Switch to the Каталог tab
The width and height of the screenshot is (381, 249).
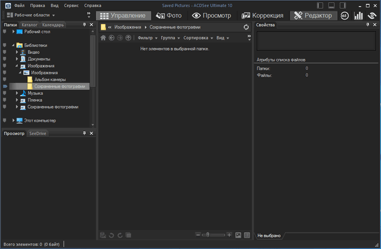[29, 25]
